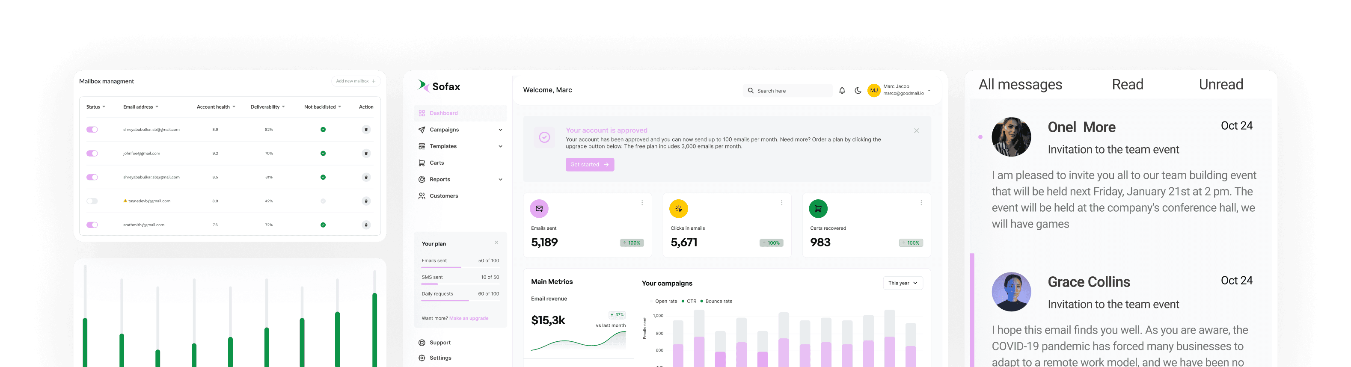The image size is (1351, 367).
Task: Switch to Read messages tab
Action: 1128,84
